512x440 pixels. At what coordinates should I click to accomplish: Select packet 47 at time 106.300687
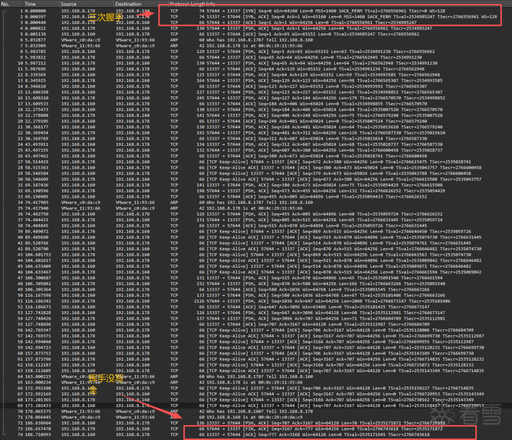tap(256, 278)
